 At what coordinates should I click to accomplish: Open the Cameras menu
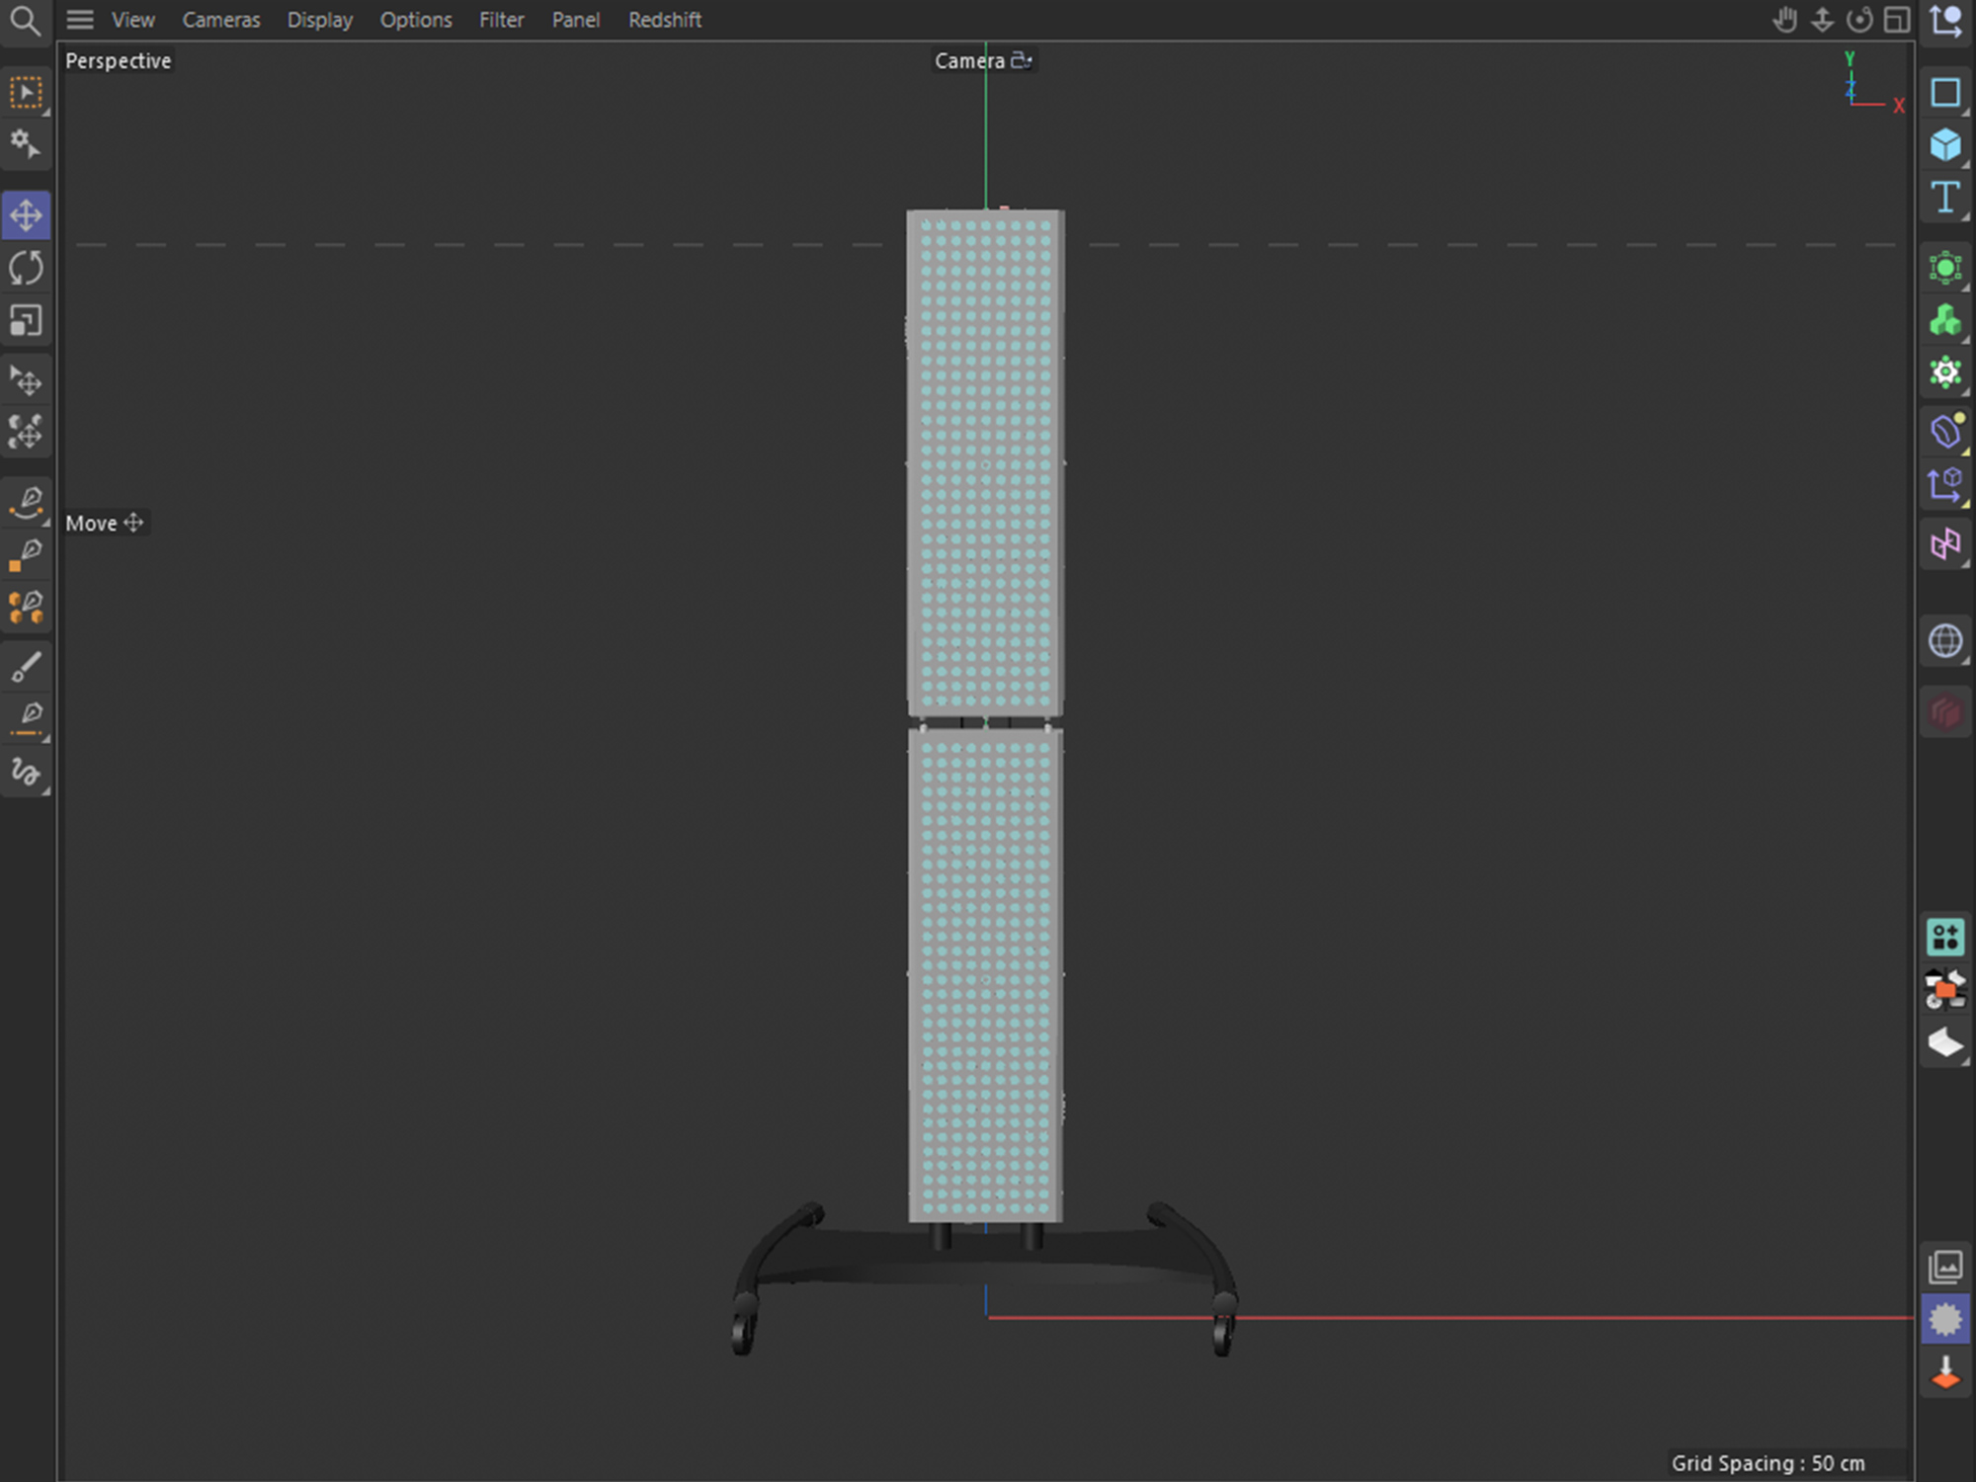click(221, 20)
